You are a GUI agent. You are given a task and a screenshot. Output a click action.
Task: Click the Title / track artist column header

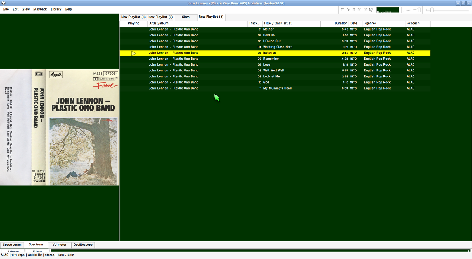291,24
